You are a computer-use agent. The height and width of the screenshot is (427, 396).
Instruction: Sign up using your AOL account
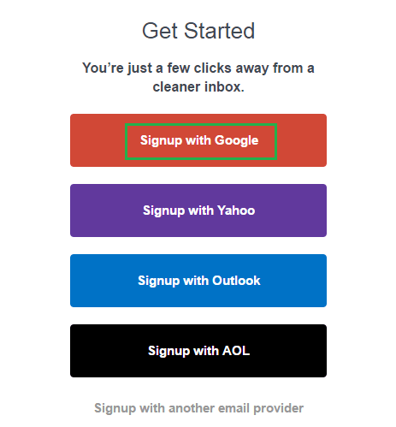[x=198, y=351]
